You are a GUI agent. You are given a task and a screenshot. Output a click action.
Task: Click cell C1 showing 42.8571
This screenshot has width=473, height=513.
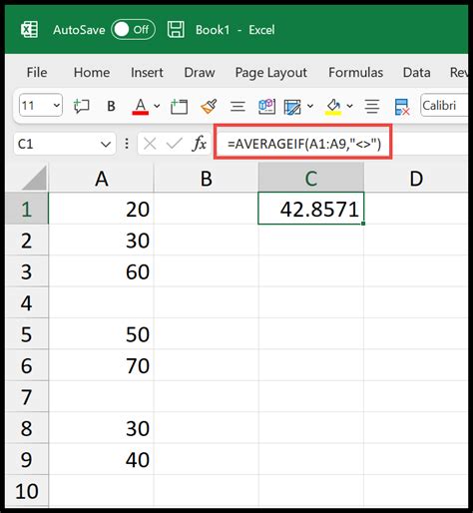click(x=311, y=209)
